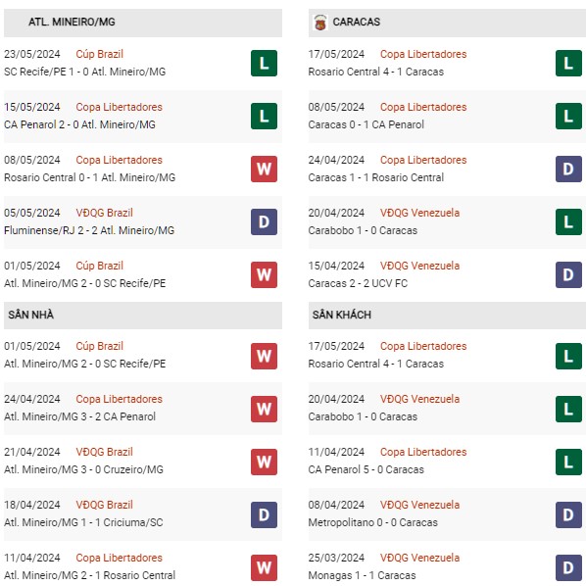Click the D badge for Caracas 1-1 Rosario Central
Screen dimensions: 586x586
pos(568,169)
